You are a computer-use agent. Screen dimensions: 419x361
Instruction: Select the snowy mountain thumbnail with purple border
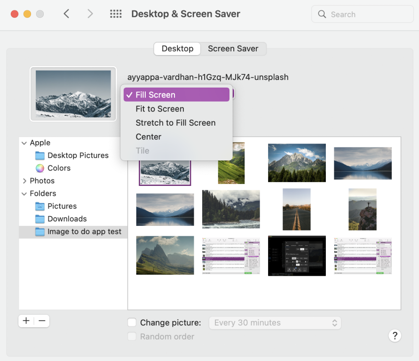(x=165, y=172)
